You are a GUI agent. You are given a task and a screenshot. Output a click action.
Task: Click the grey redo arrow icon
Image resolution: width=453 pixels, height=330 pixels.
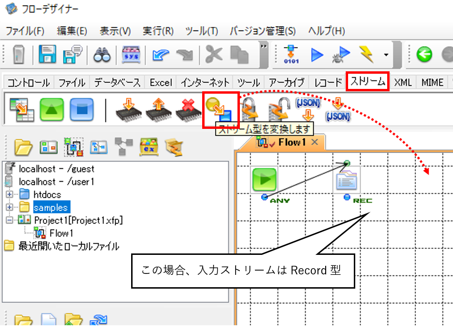coord(185,55)
